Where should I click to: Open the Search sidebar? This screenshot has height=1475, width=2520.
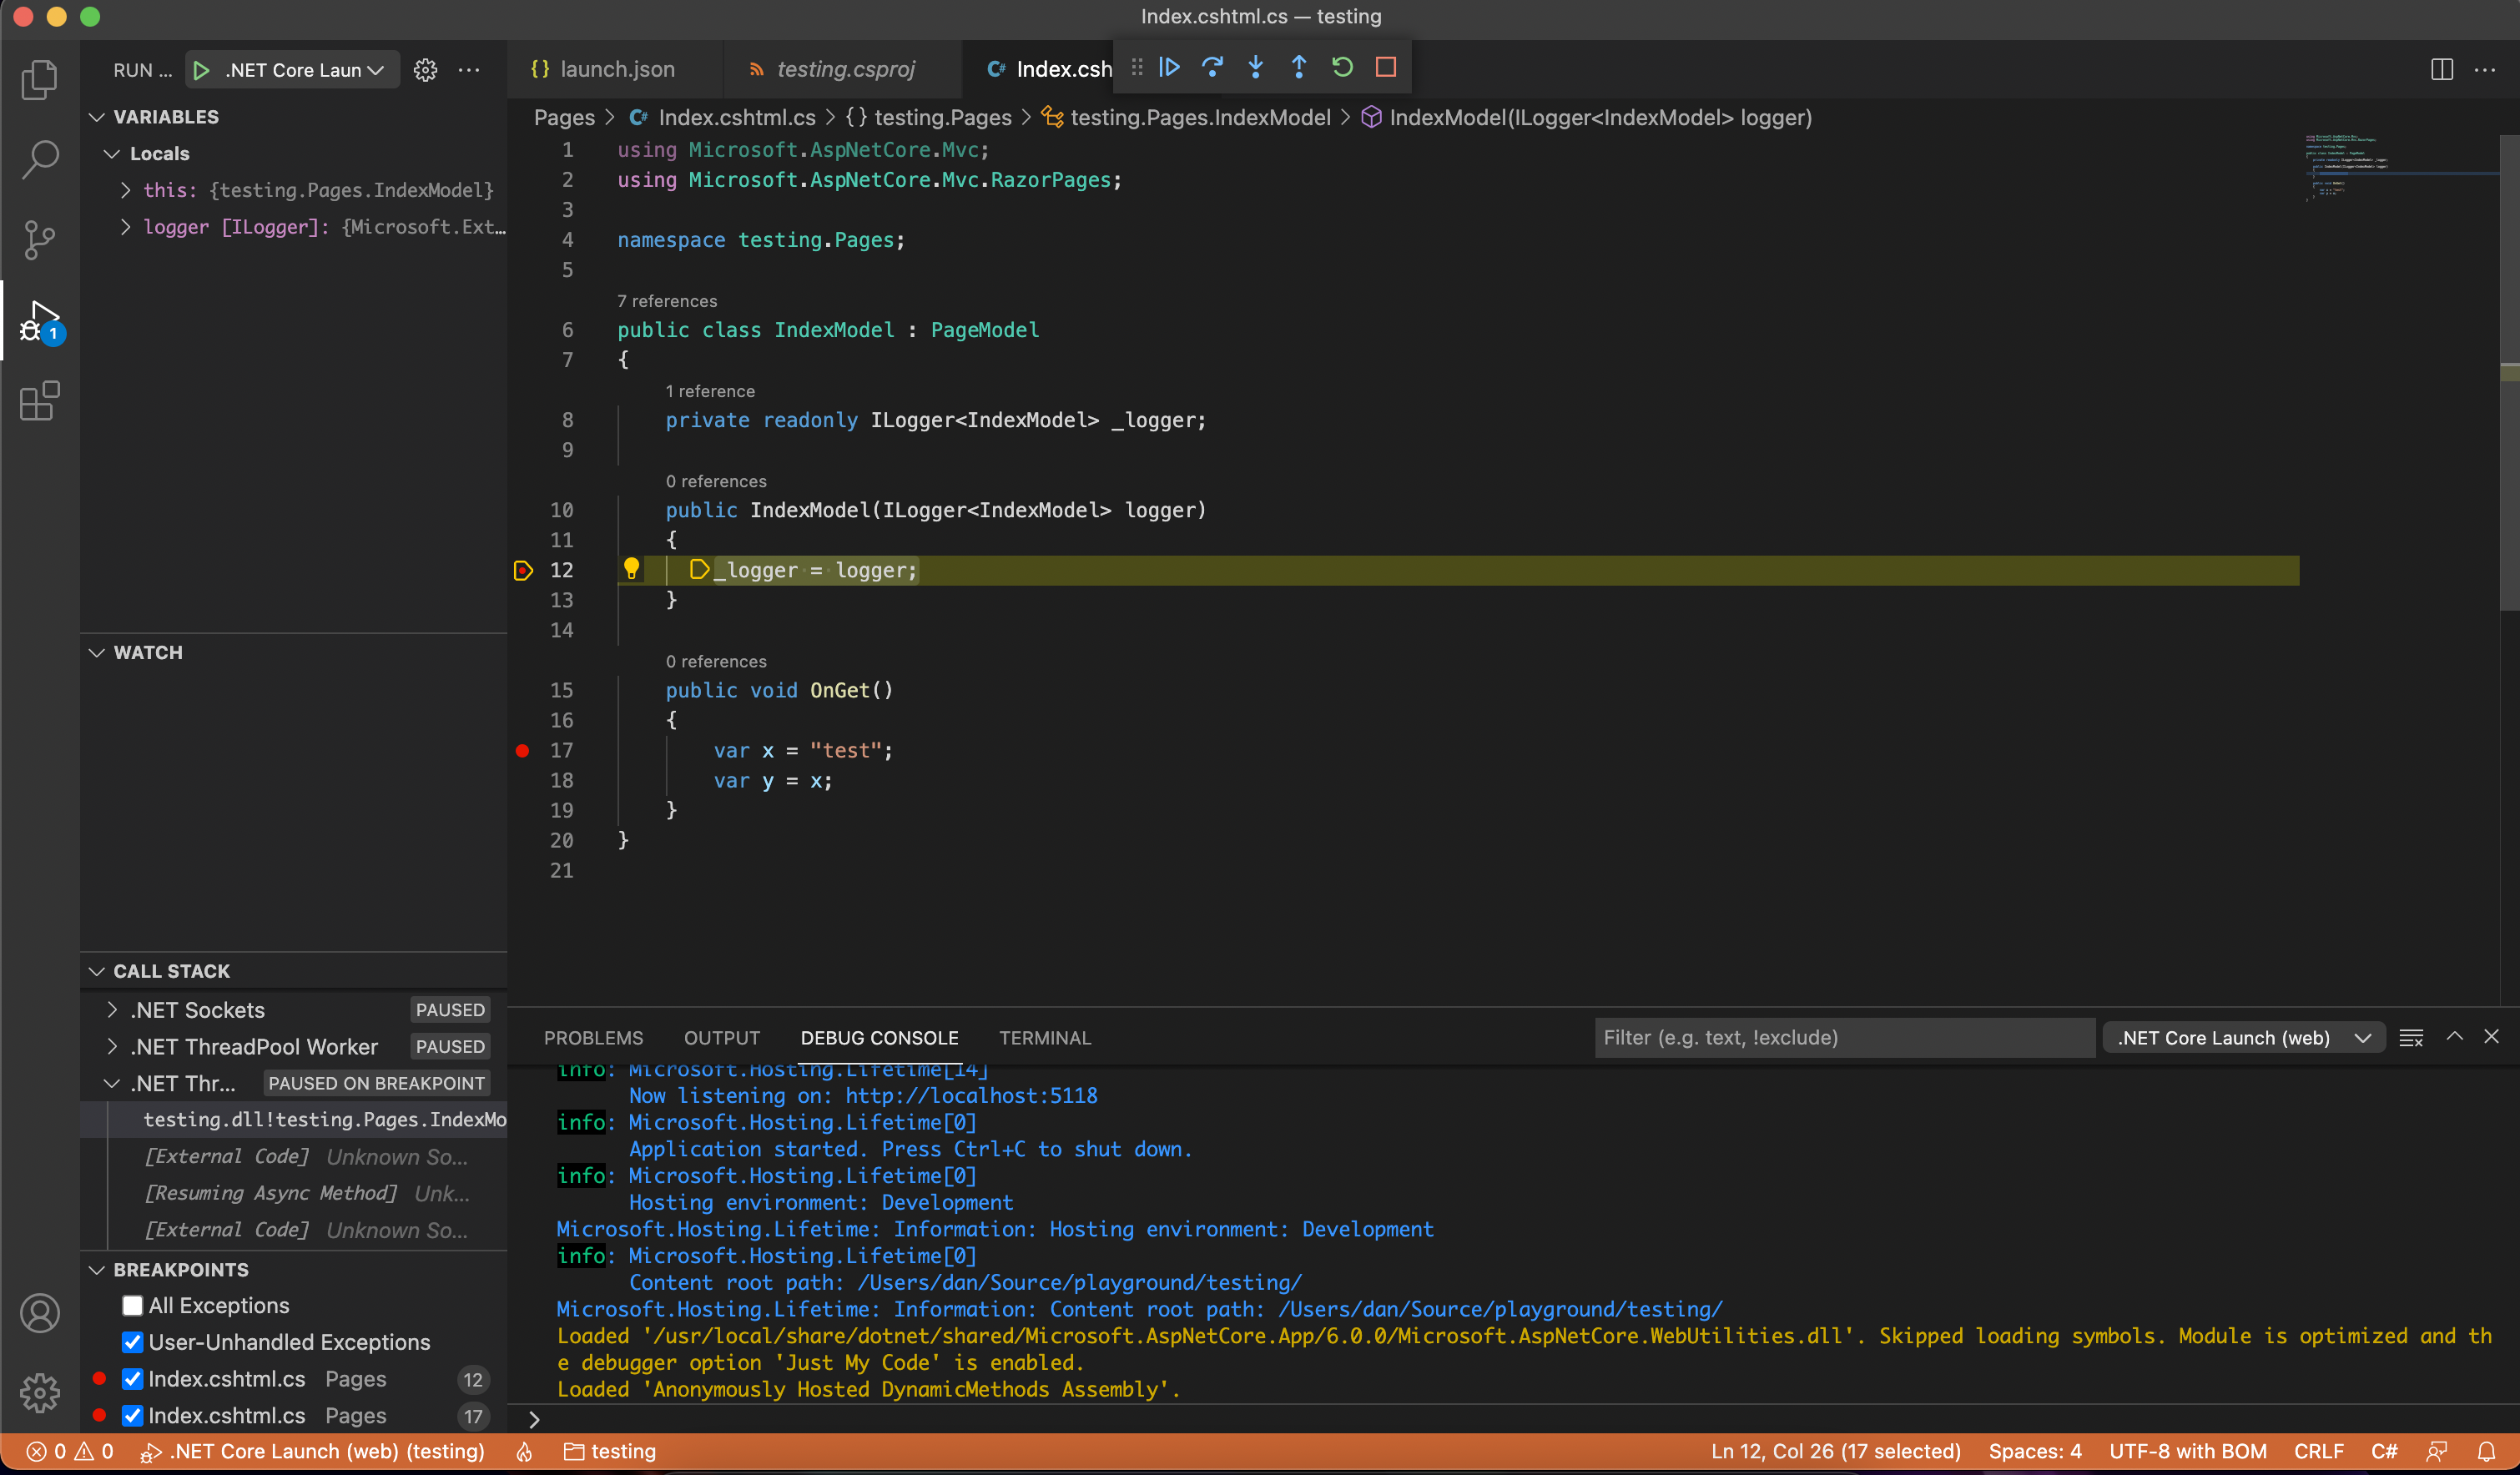coord(40,159)
